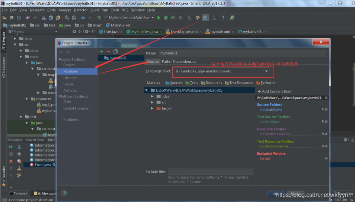Open the Maven Goal tab in Messages

(x=35, y=140)
